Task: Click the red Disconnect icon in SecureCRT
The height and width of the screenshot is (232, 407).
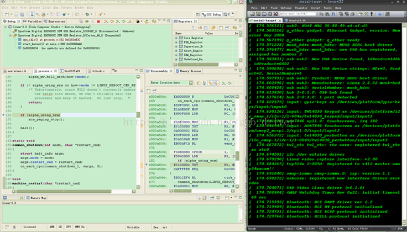Action: coord(275,14)
